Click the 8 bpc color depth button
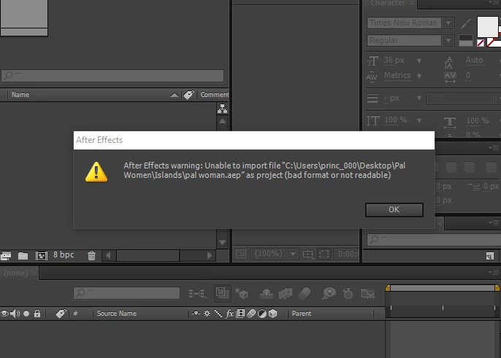 (64, 254)
